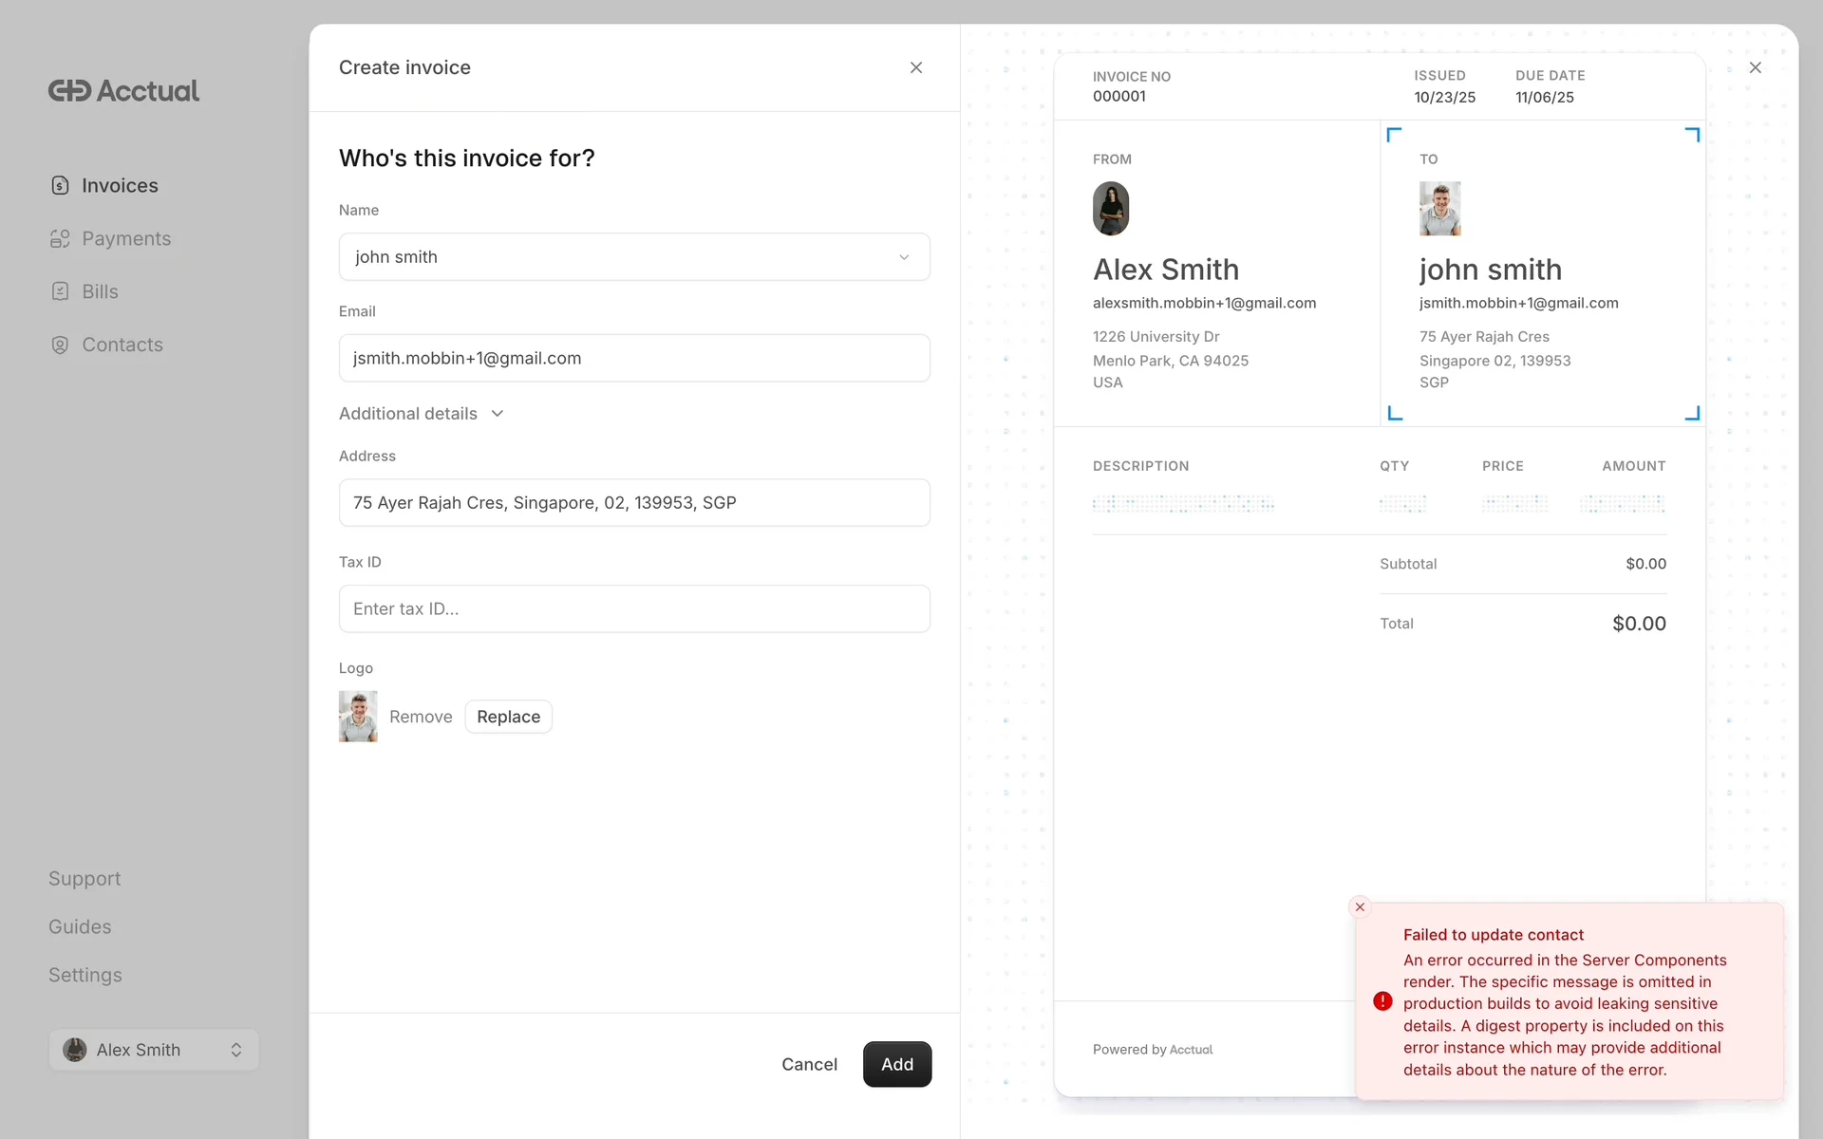Click the Invoices icon in sidebar
Viewport: 1823px width, 1139px height.
60,185
